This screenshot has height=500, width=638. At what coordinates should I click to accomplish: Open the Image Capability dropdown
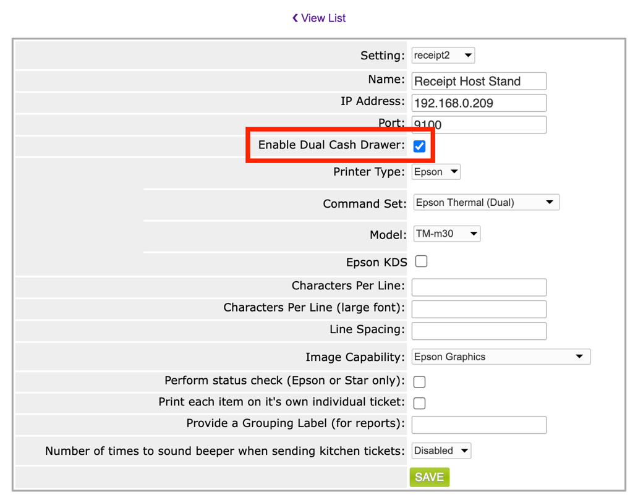[501, 357]
